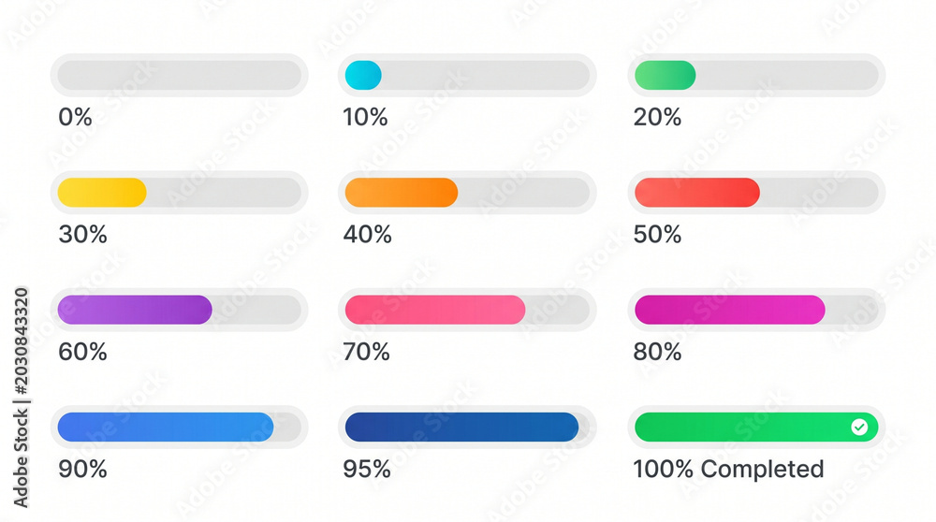Select the purple 60% progress fill

pos(135,310)
